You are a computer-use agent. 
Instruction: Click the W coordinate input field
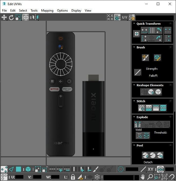coord(55,177)
